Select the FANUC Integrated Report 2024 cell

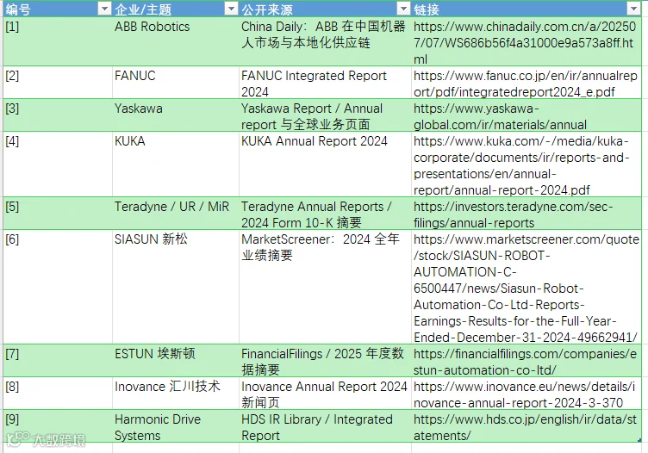click(x=325, y=83)
